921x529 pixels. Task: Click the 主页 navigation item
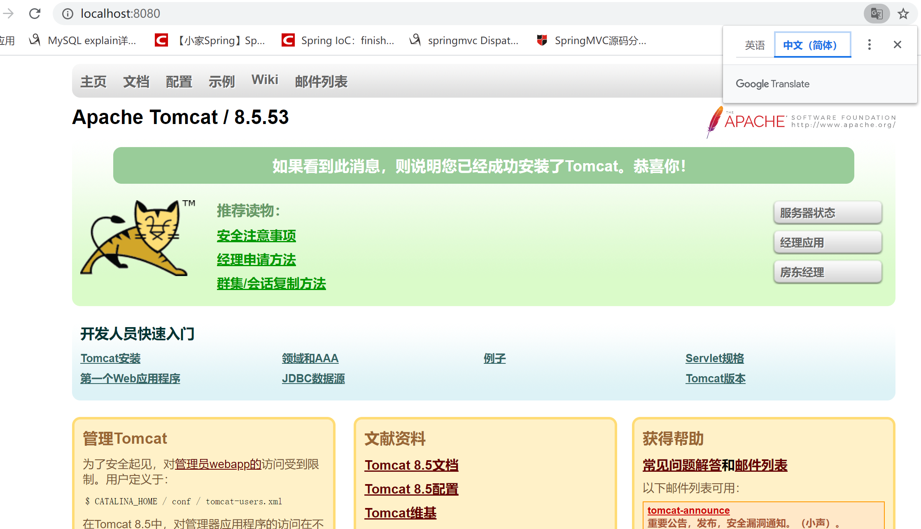pos(93,81)
